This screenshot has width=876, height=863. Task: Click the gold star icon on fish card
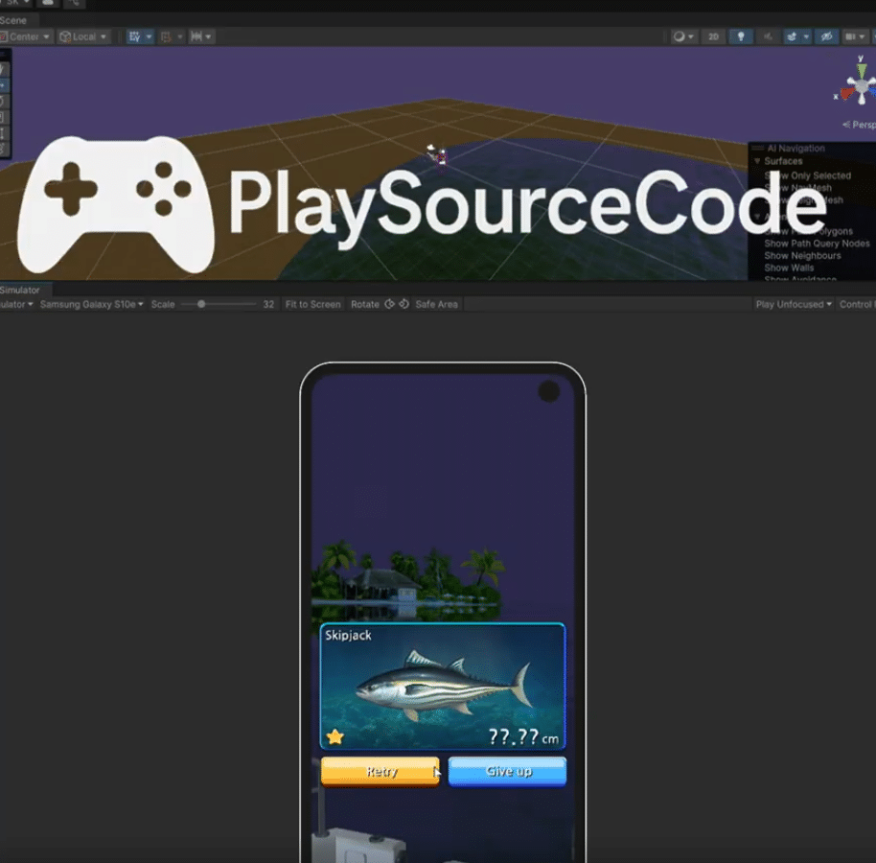(335, 736)
